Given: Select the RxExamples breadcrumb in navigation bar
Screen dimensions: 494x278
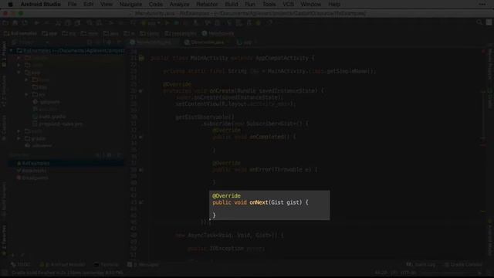Looking at the screenshot, I should tap(21, 33).
